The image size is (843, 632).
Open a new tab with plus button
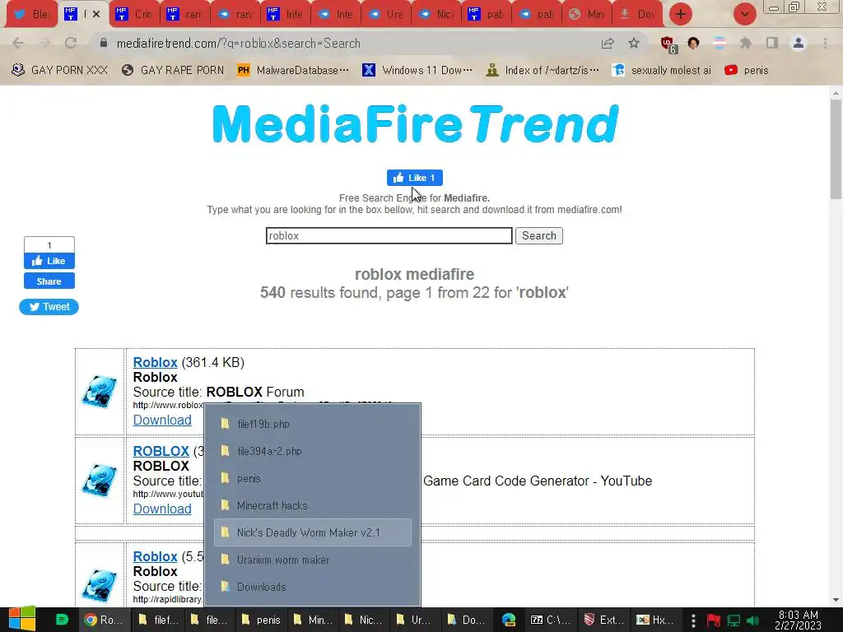[x=681, y=14]
